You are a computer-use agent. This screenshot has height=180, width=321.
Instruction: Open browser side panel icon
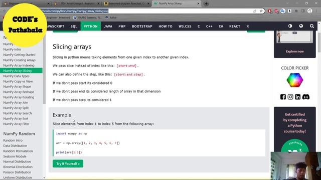point(303,11)
